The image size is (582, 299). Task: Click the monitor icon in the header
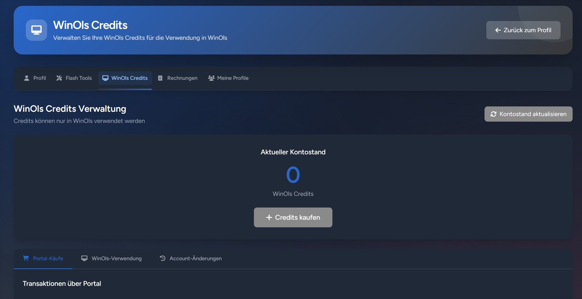[x=36, y=30]
